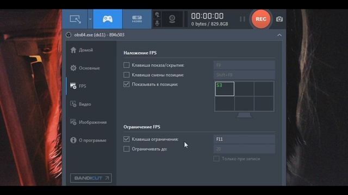Enable Клавиша смены позиции checkbox

(x=127, y=75)
